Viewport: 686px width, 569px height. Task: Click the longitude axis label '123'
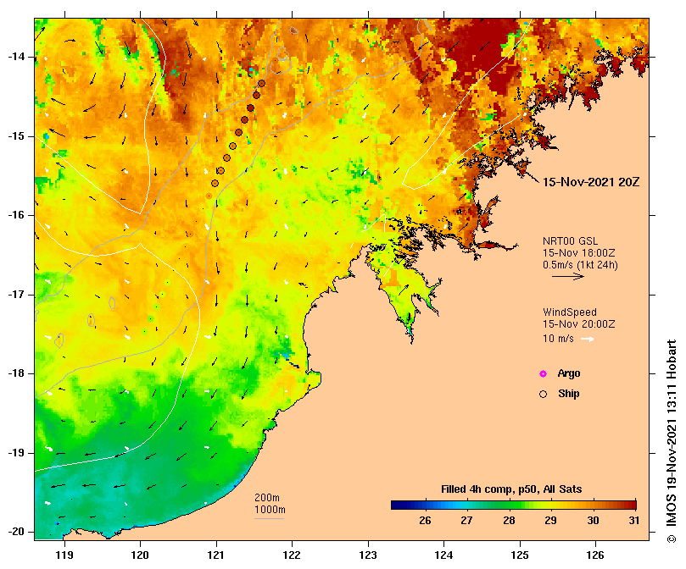[368, 555]
